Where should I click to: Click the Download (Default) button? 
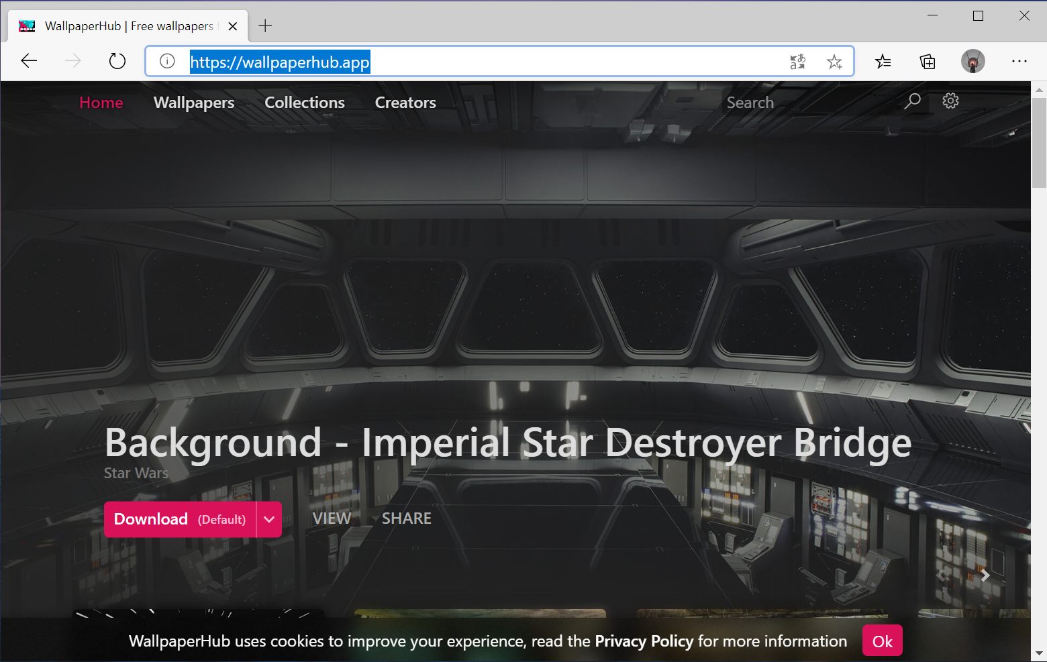click(x=180, y=520)
